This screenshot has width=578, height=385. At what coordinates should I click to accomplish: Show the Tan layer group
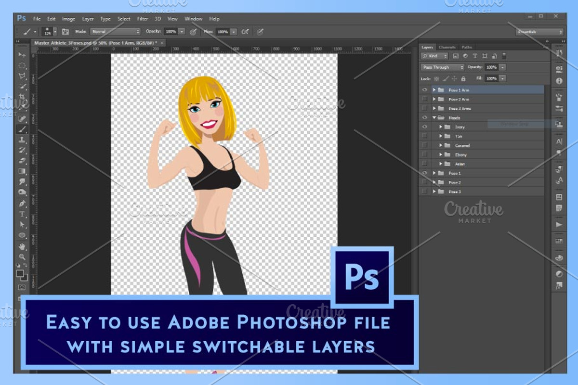point(424,136)
